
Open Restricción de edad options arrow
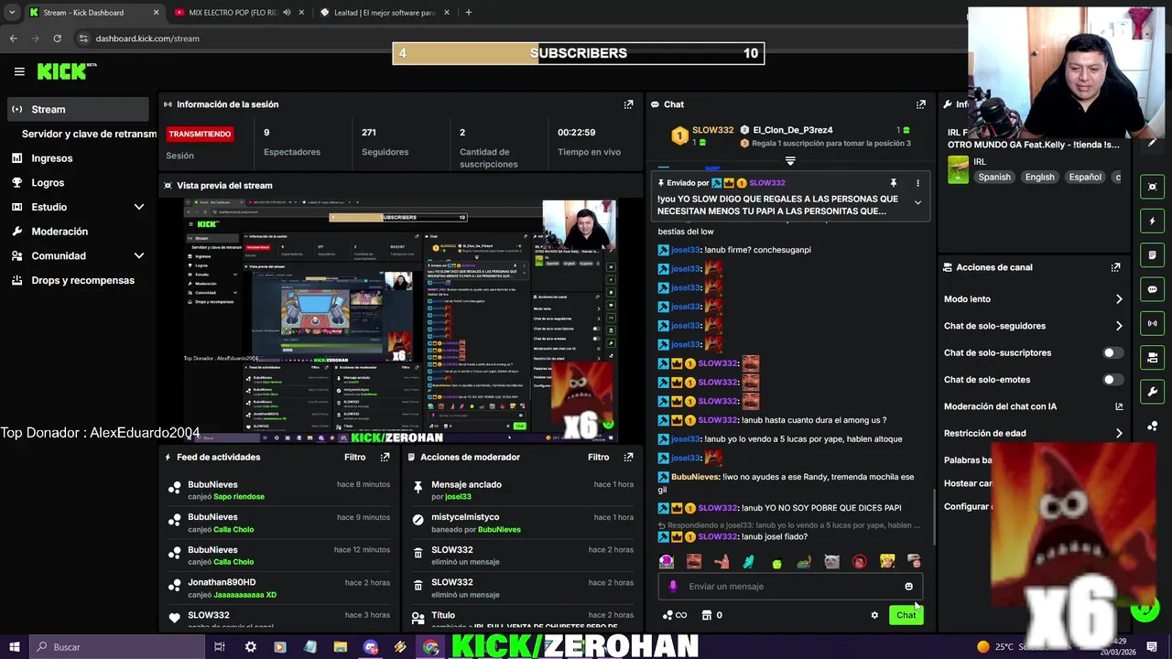(1119, 434)
